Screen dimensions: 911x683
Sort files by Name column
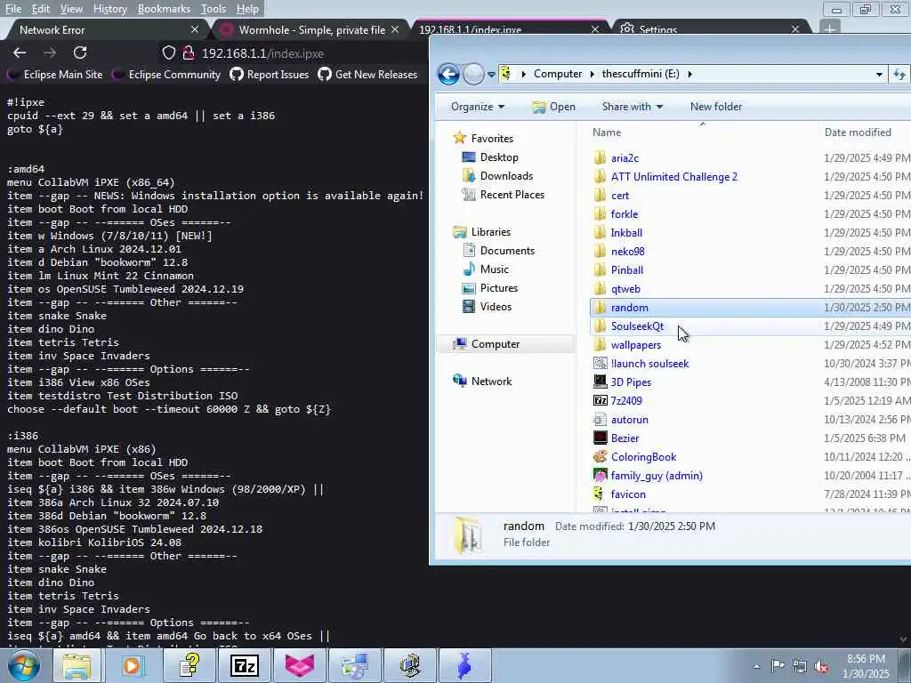[607, 132]
